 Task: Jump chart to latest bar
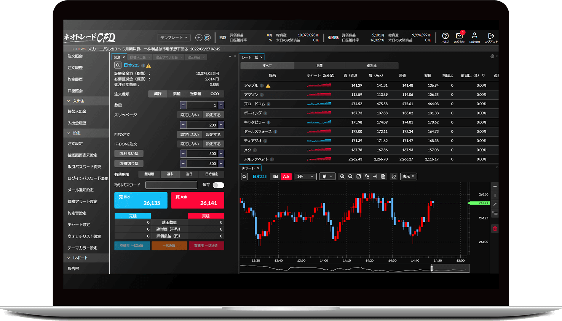[x=375, y=177]
